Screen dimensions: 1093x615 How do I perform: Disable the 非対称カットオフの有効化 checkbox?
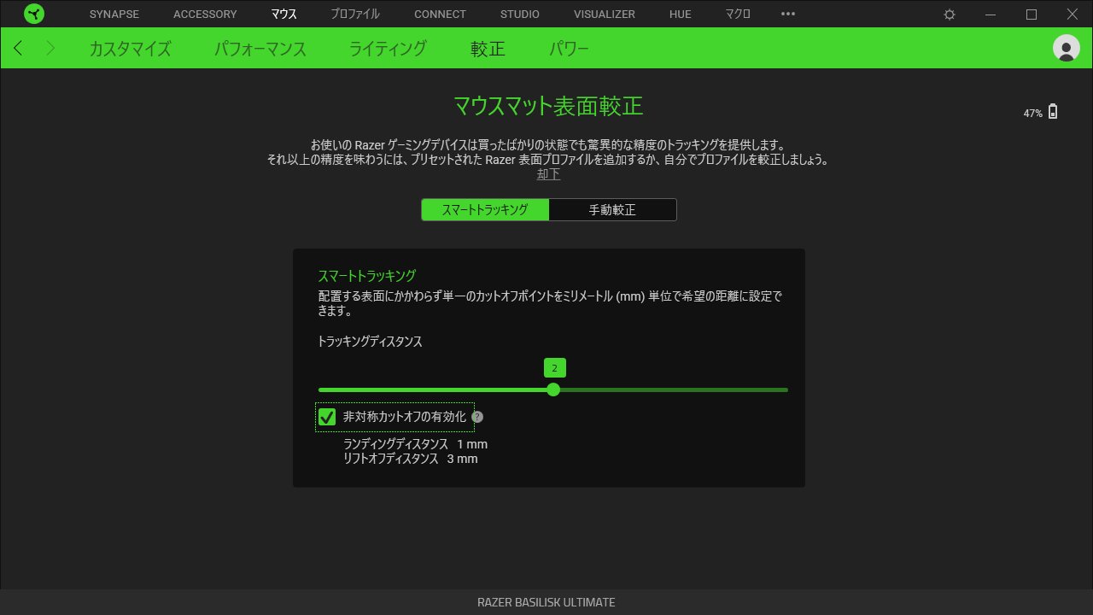click(x=326, y=417)
